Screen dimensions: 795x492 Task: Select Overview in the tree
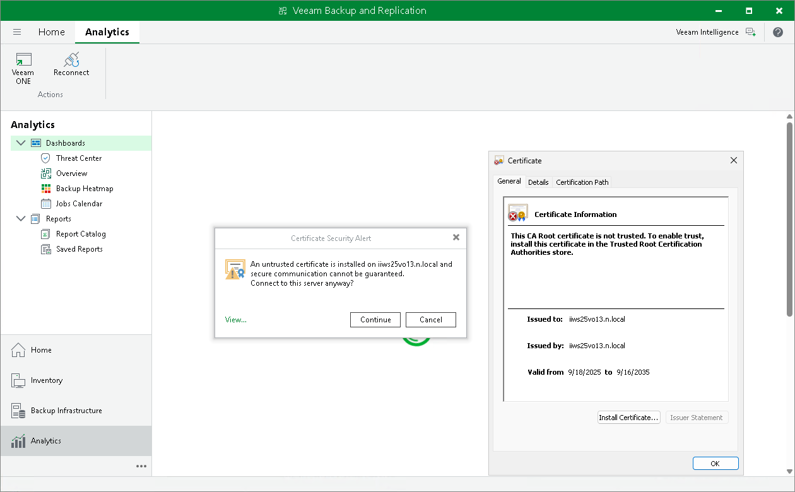pyautogui.click(x=72, y=173)
